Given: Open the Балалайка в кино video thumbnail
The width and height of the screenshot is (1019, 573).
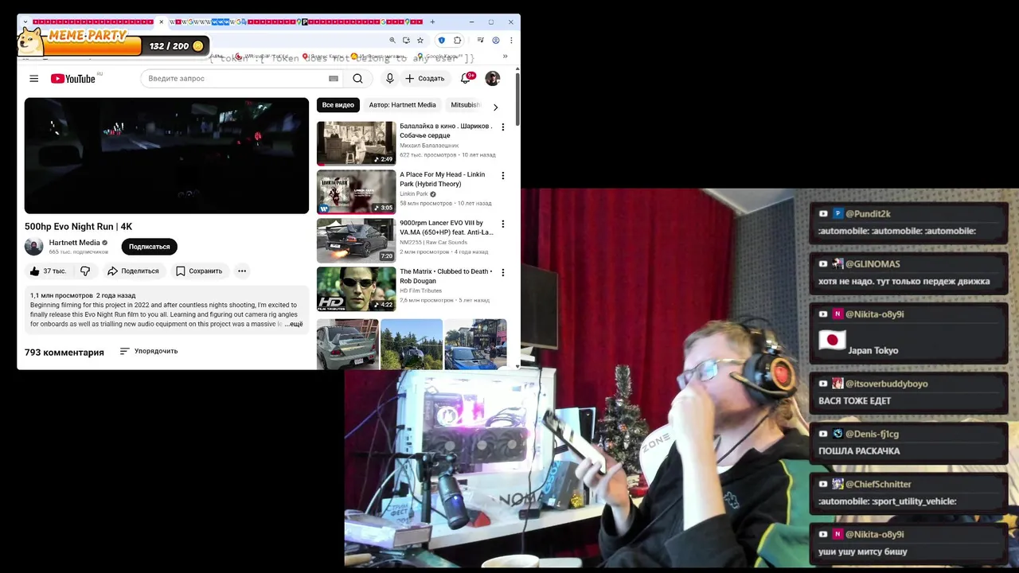Looking at the screenshot, I should coord(356,143).
